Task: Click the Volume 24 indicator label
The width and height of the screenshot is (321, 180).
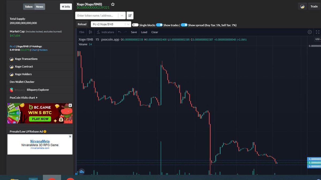Action: (x=85, y=44)
